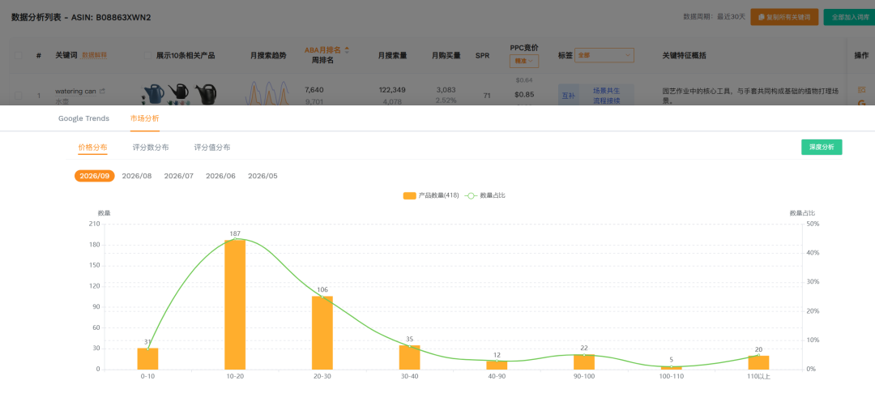875x402 pixels.
Task: Click the 100-110 price bar labeled 5
Action: [672, 367]
